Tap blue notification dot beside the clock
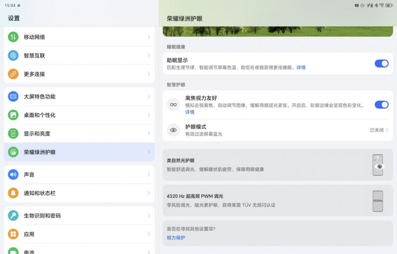Image resolution: width=397 pixels, height=254 pixels. [19, 5]
